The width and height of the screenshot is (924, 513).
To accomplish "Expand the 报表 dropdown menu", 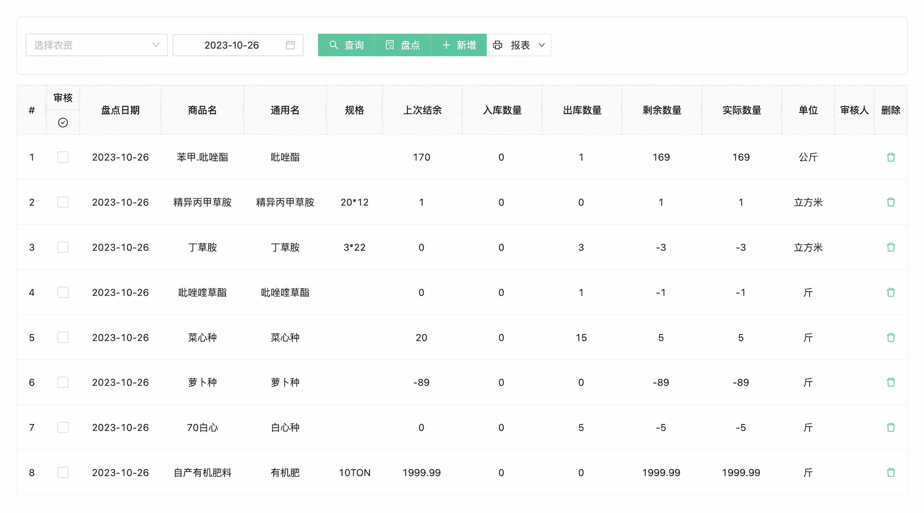I will (519, 45).
